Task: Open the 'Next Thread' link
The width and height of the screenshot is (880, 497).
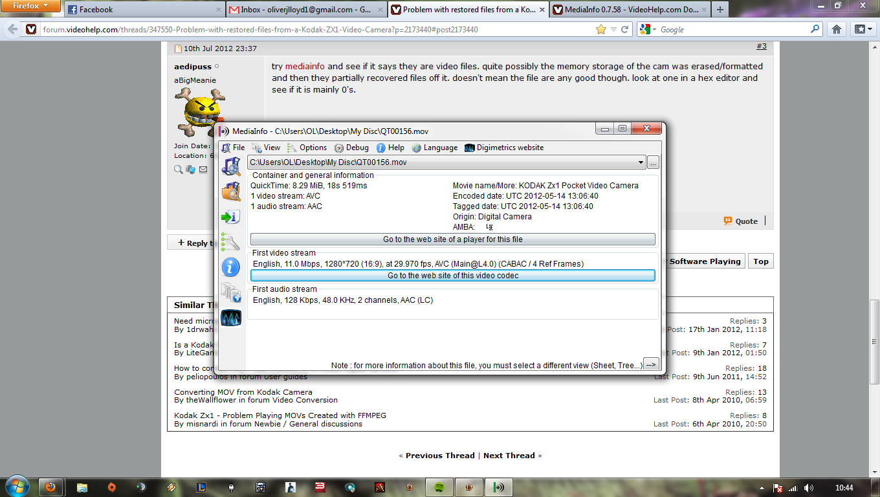Action: (x=509, y=456)
